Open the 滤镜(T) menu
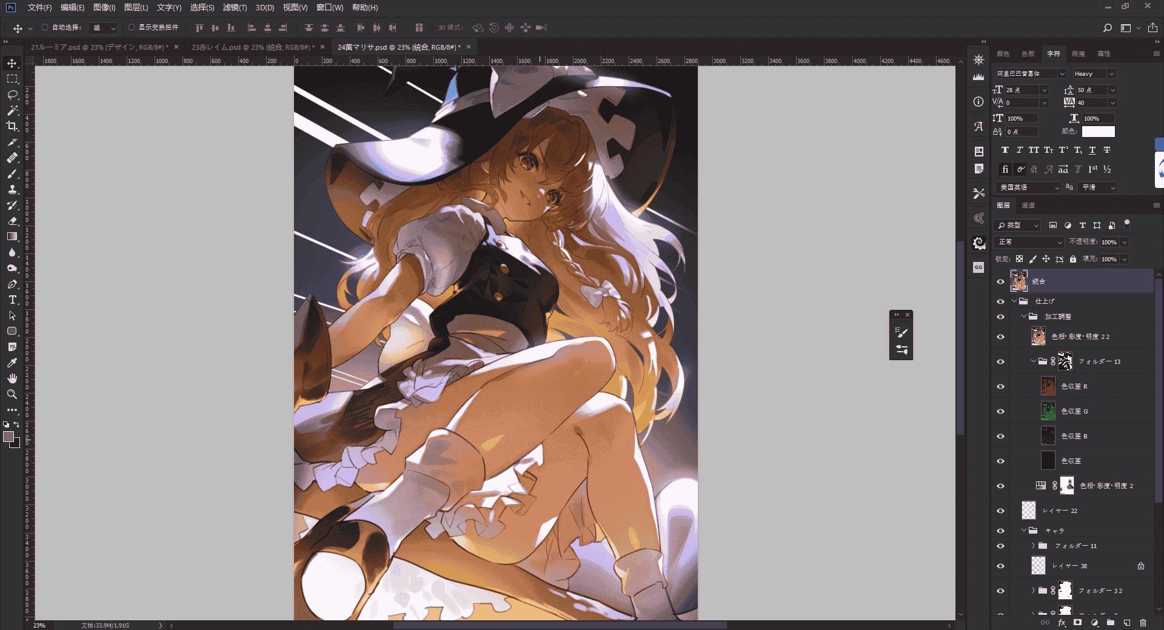 pyautogui.click(x=235, y=7)
